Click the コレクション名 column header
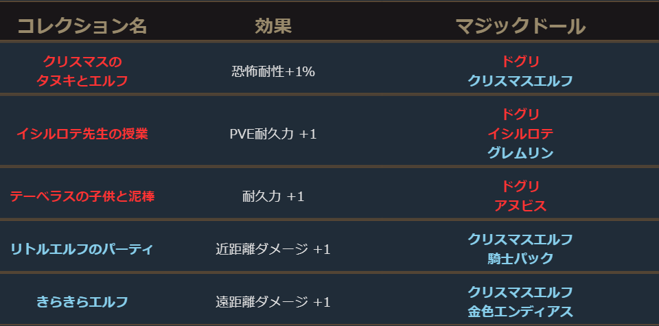The image size is (659, 326). [82, 27]
